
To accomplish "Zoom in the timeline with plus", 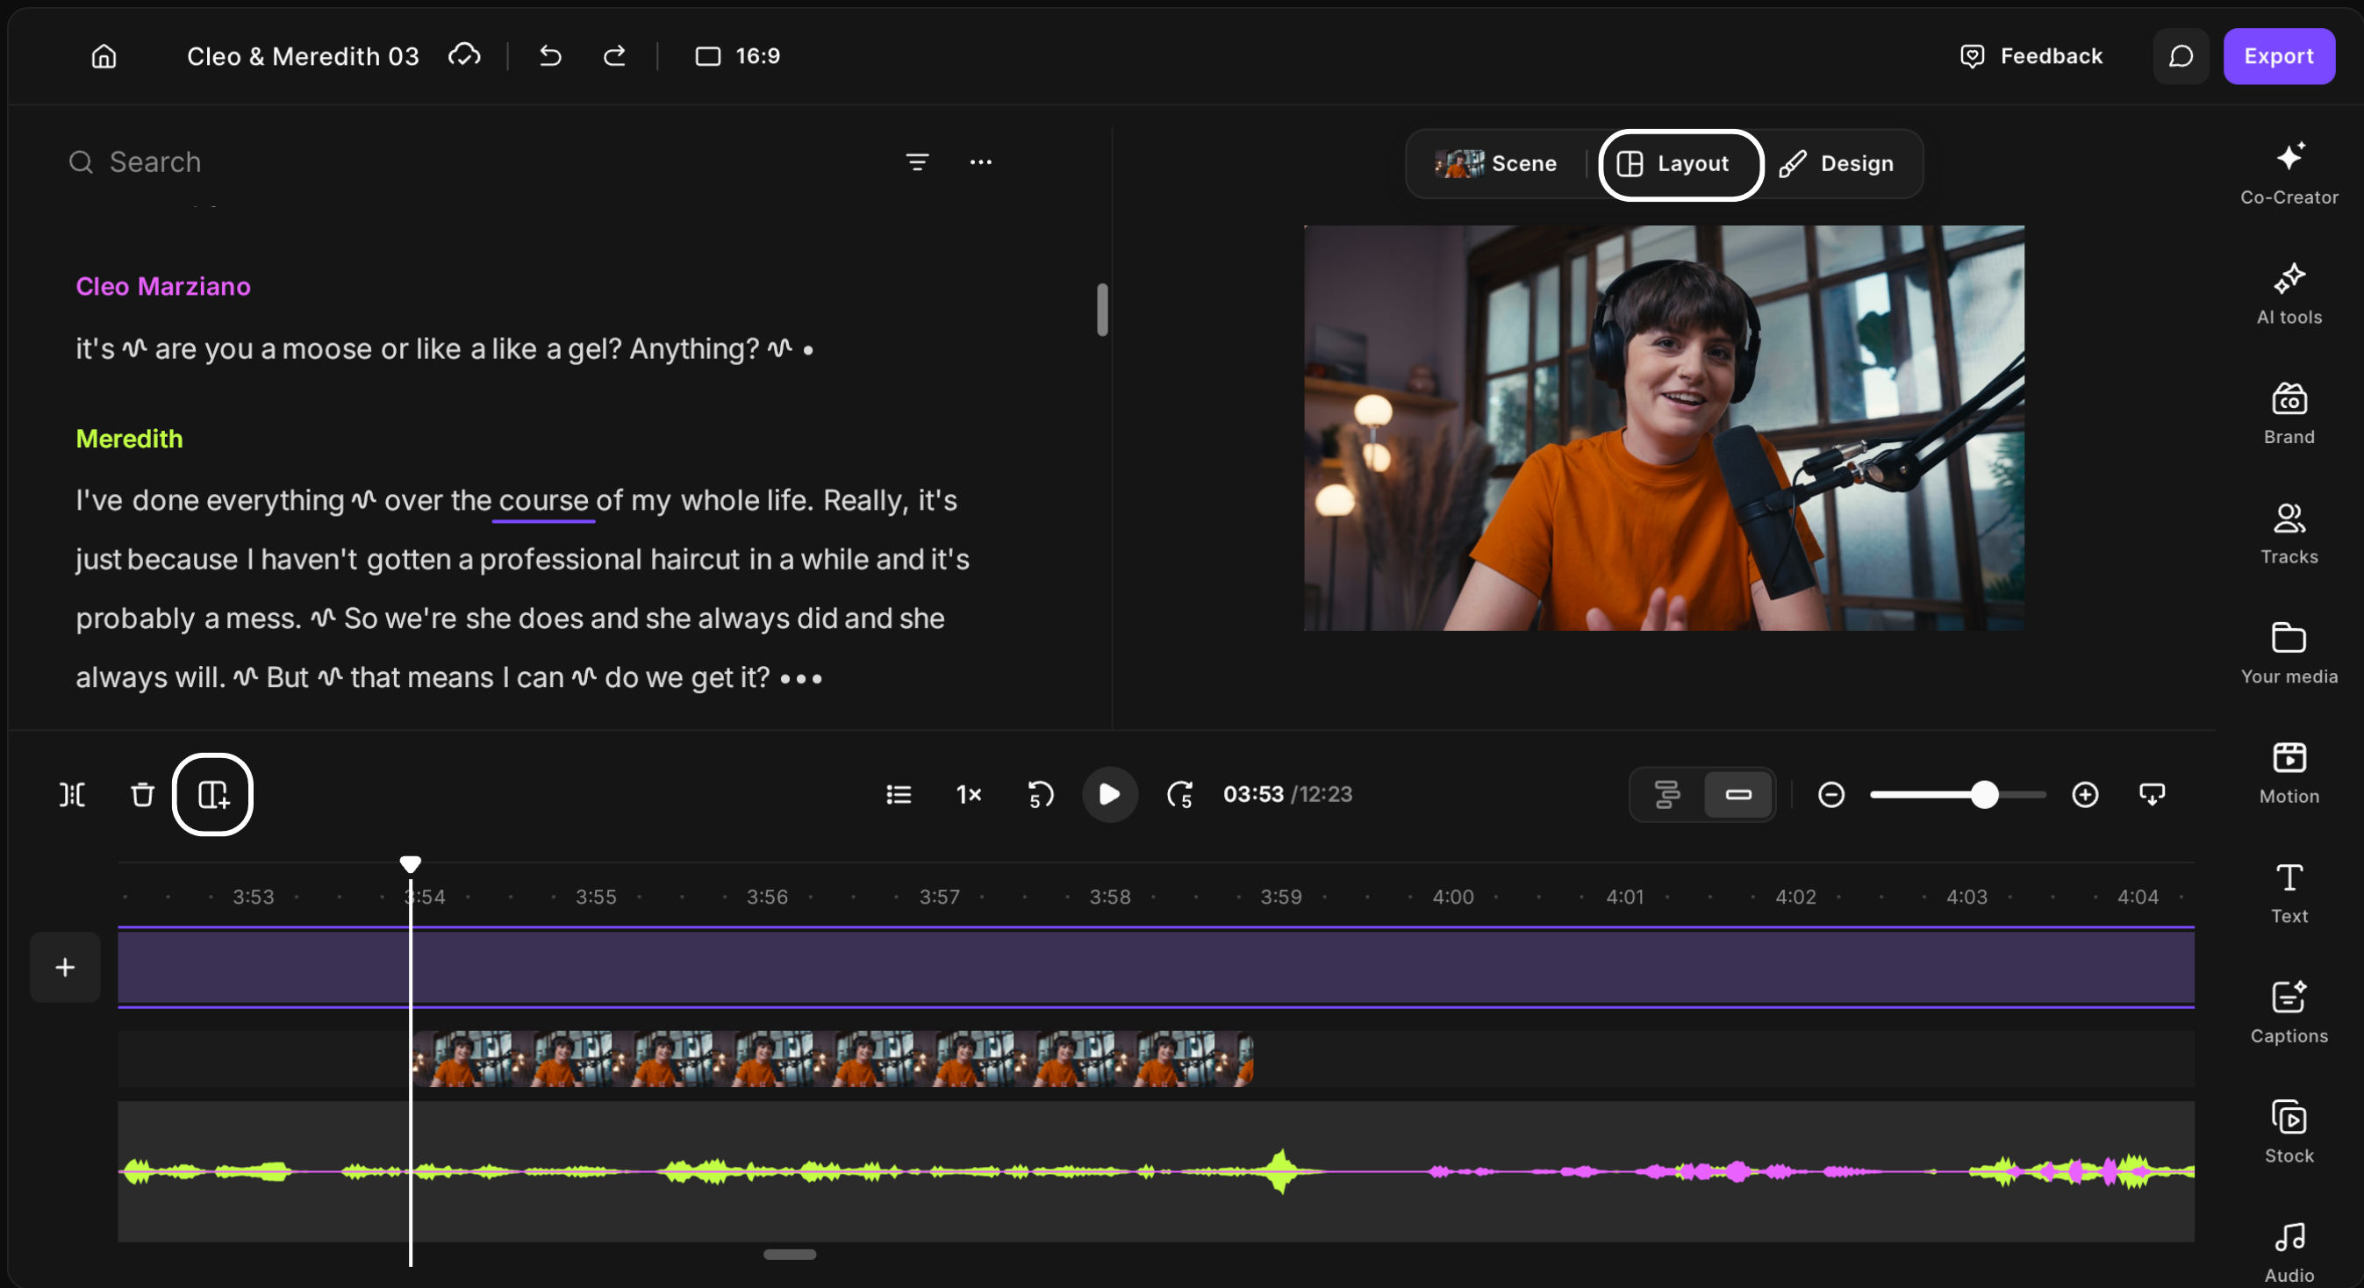I will (x=2085, y=794).
